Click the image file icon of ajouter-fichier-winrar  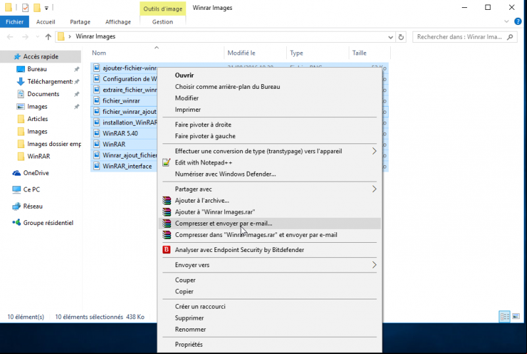[97, 68]
